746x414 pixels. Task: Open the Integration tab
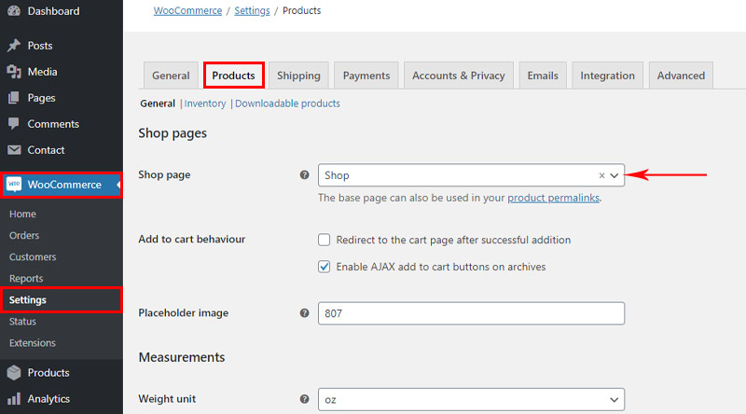[608, 76]
